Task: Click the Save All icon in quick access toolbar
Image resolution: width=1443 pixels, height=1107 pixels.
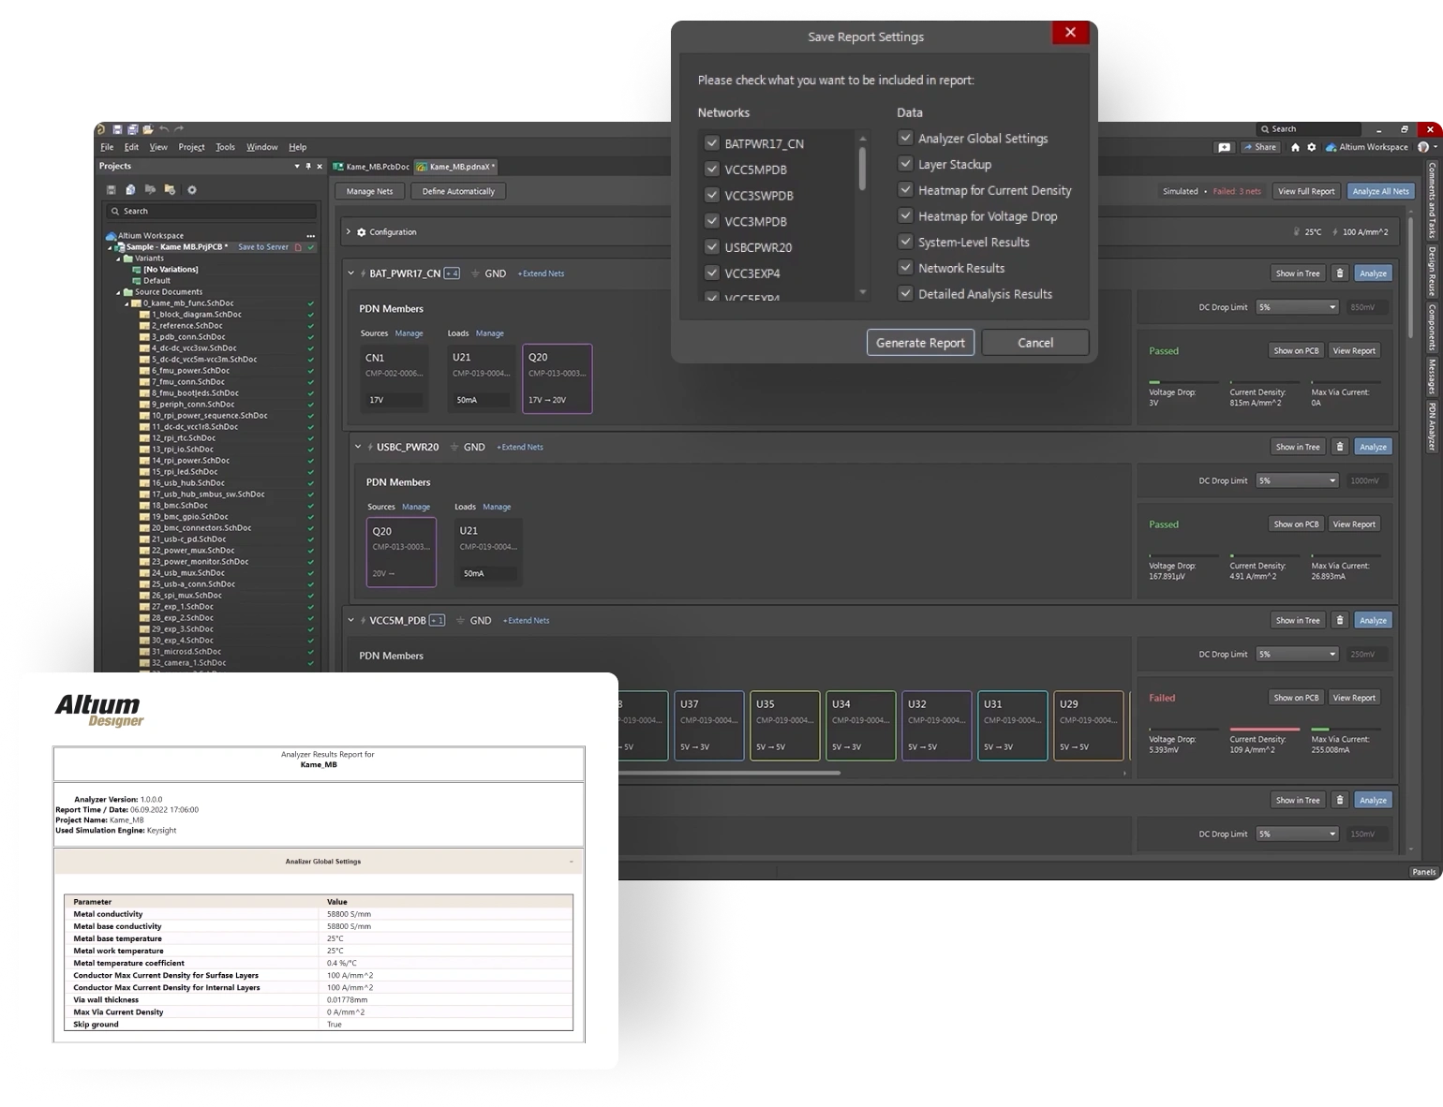Action: click(132, 129)
